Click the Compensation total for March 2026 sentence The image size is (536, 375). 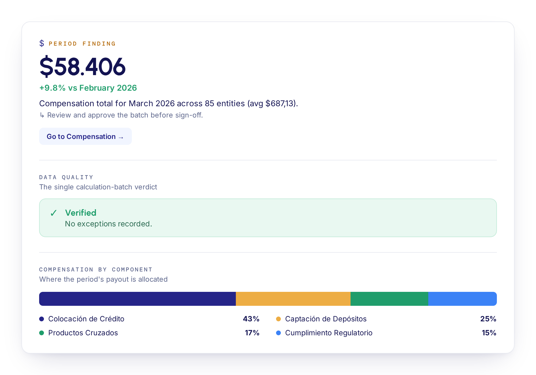pyautogui.click(x=169, y=104)
